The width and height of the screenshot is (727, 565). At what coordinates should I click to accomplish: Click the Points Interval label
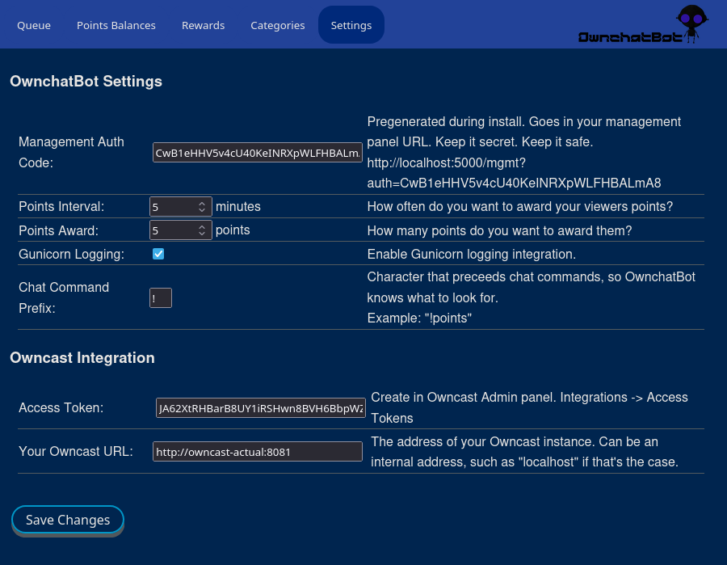point(61,206)
